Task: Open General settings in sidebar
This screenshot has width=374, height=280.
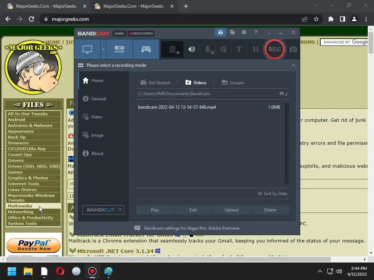Action: click(x=103, y=98)
